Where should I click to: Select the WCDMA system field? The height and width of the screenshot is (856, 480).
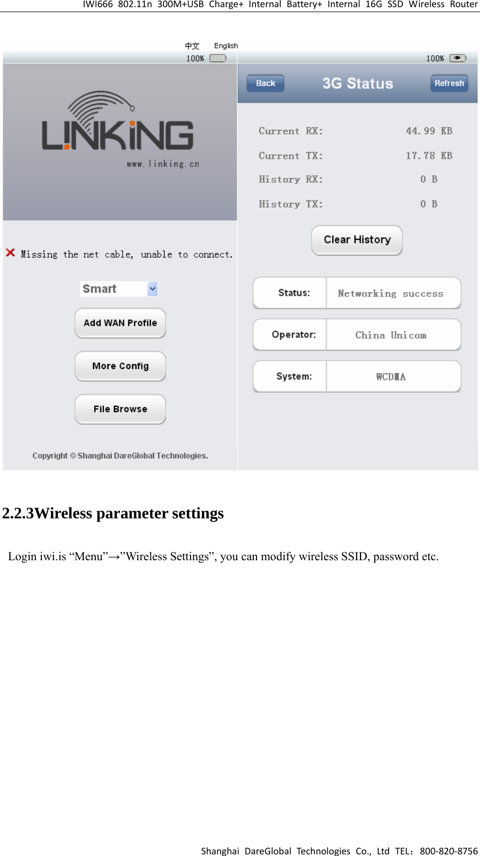[394, 377]
